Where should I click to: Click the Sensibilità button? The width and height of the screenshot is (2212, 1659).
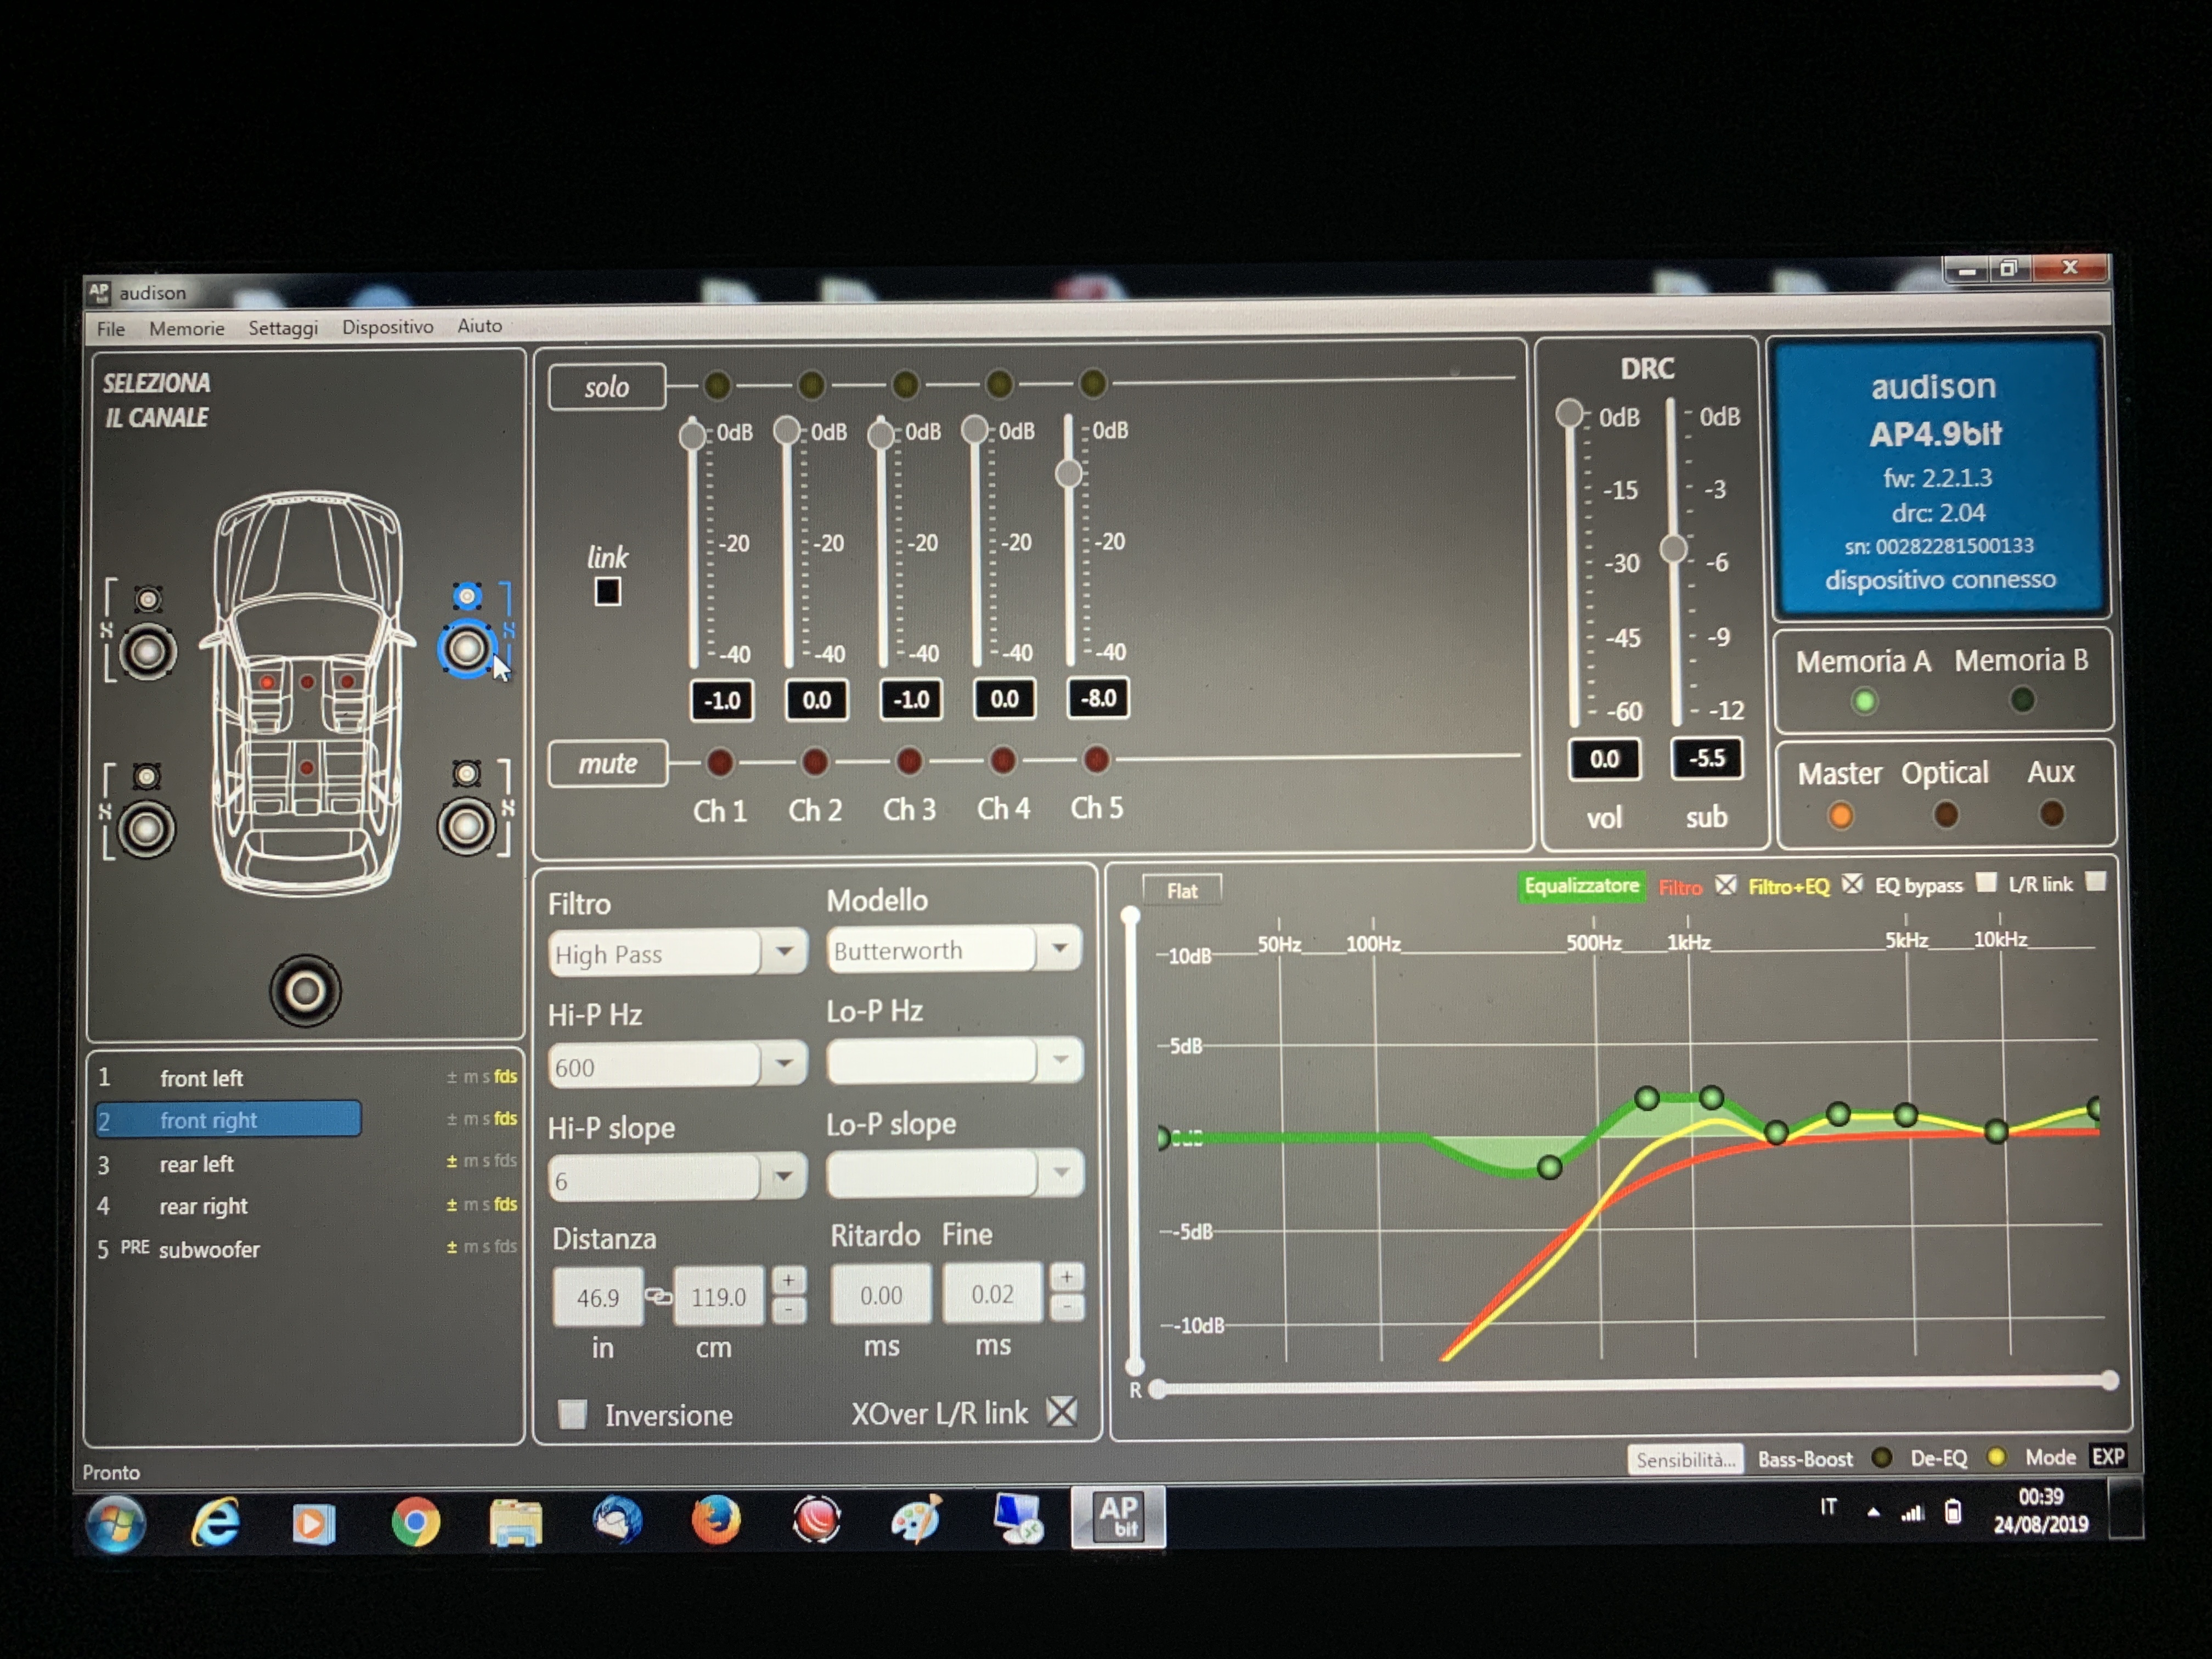pos(1685,1459)
